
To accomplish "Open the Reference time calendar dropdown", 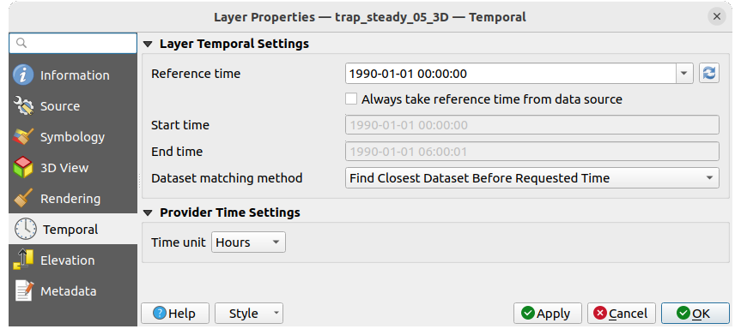I will coord(684,74).
